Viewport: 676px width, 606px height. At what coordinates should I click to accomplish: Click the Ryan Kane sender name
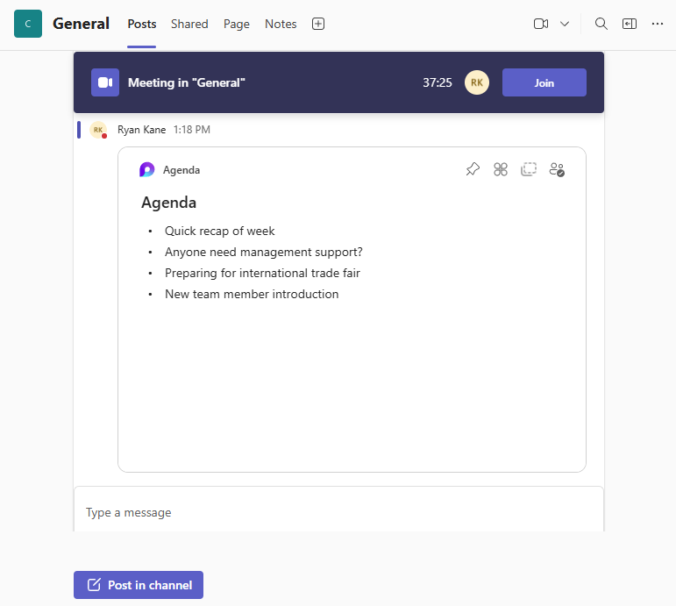pyautogui.click(x=141, y=130)
